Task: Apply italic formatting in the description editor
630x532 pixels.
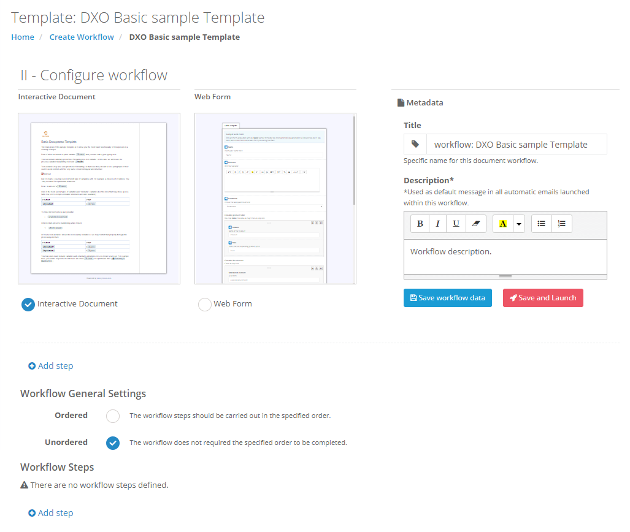Action: click(x=437, y=224)
